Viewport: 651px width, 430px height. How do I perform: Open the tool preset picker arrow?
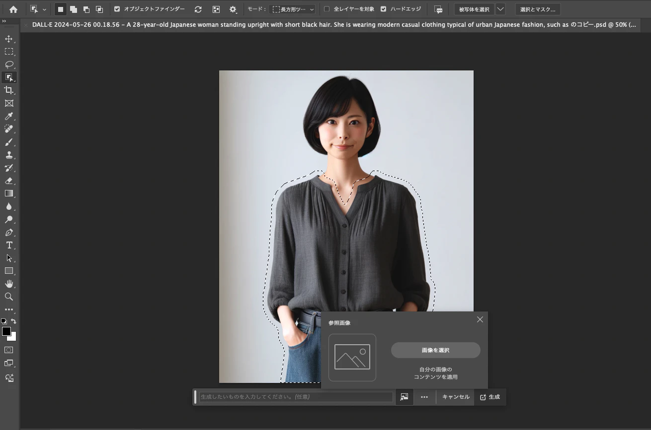(44, 9)
